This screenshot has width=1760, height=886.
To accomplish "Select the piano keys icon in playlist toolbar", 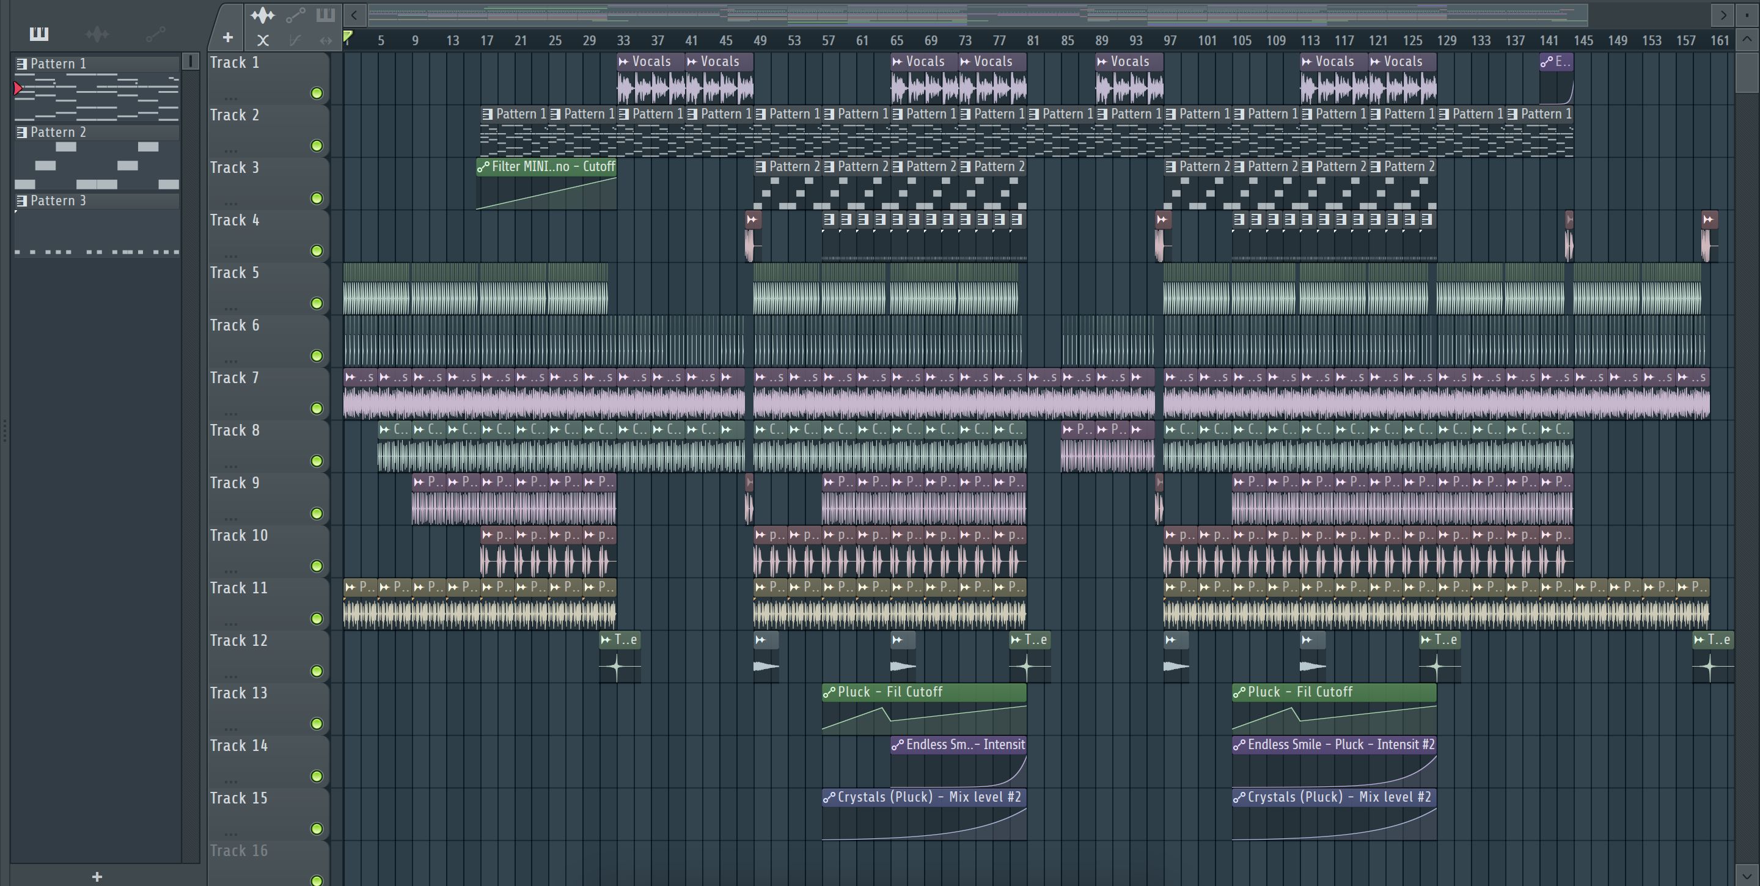I will pos(325,15).
